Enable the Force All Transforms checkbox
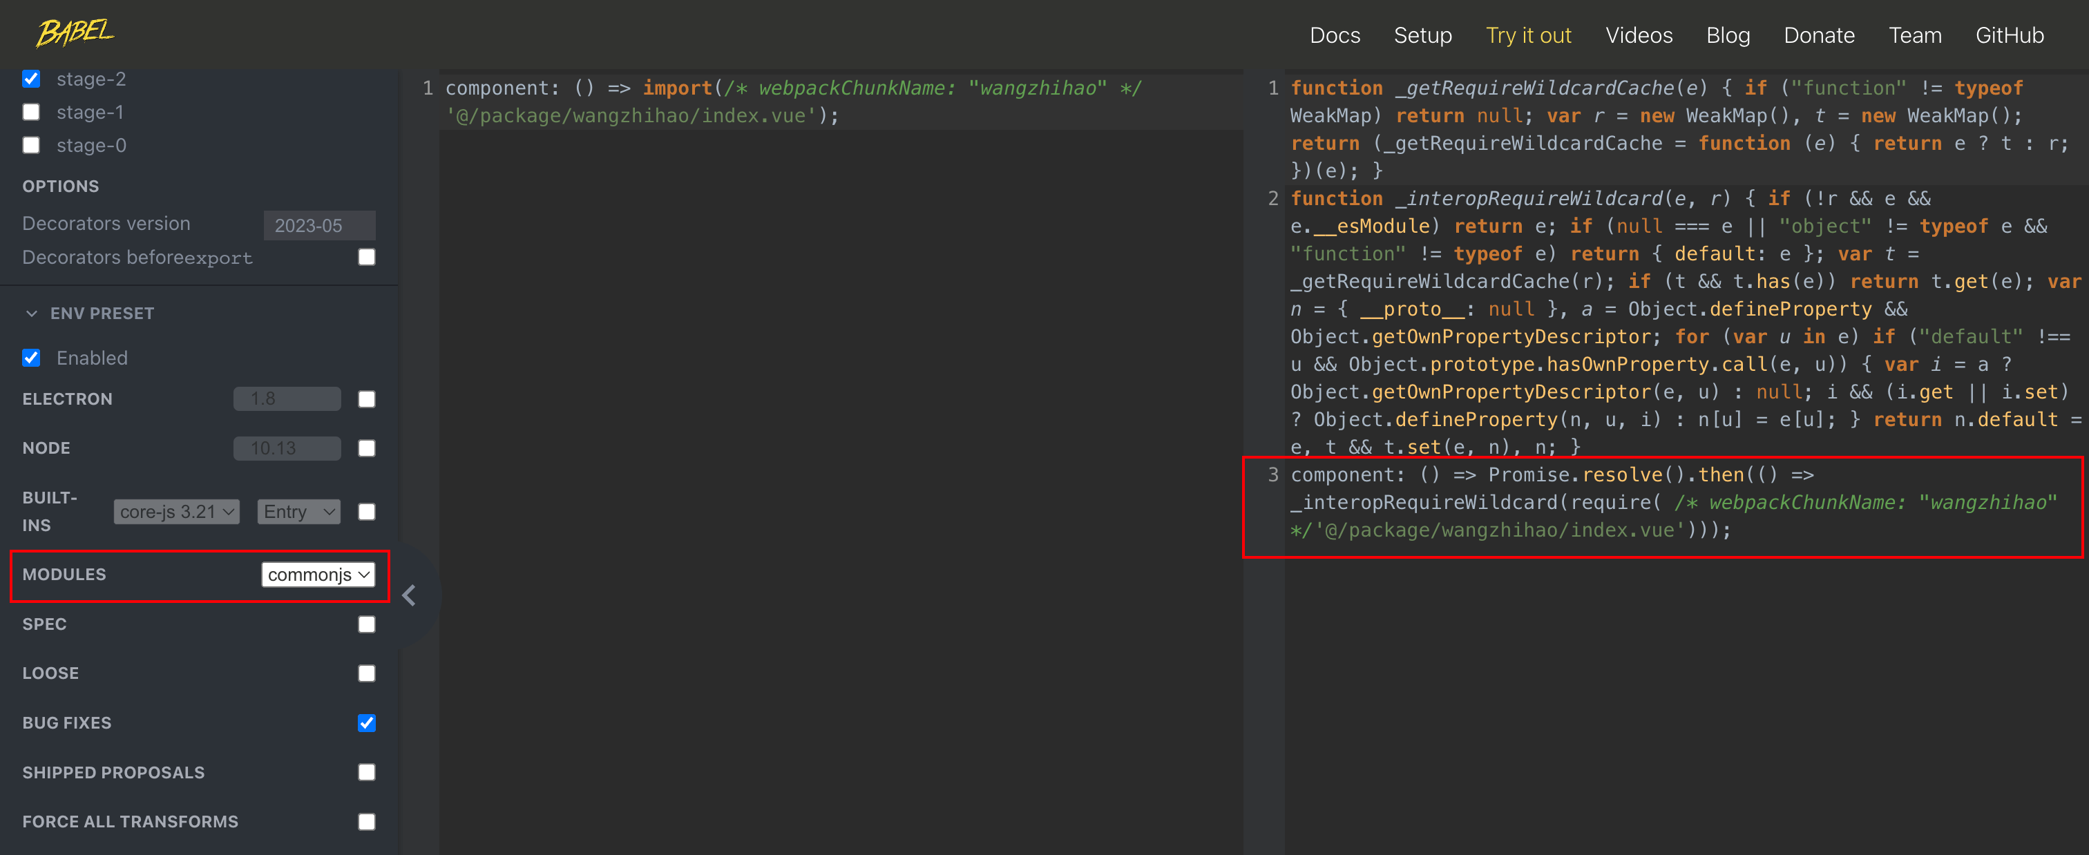The width and height of the screenshot is (2089, 855). [x=367, y=821]
